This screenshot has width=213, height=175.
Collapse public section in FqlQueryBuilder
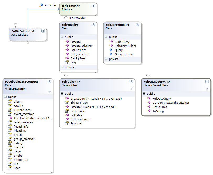point(106,37)
